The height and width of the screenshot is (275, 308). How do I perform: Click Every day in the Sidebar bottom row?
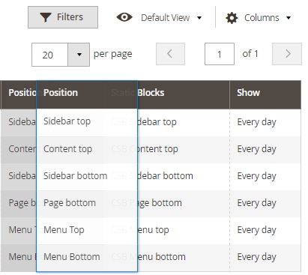click(256, 176)
